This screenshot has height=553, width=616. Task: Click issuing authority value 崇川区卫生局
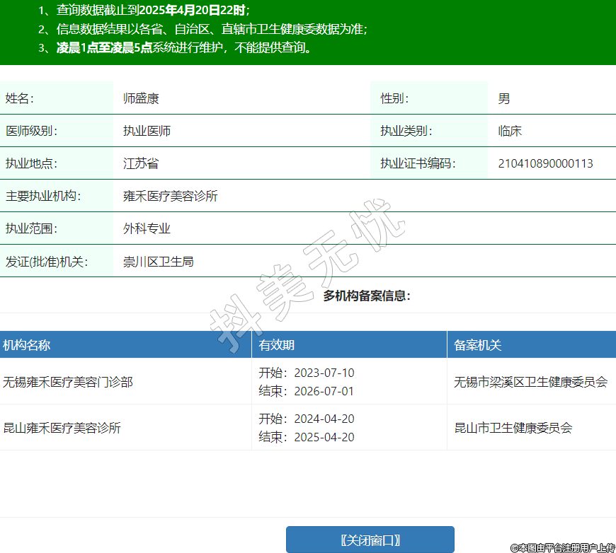pyautogui.click(x=158, y=262)
